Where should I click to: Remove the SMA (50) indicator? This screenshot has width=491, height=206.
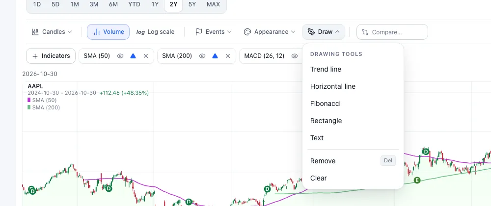[146, 56]
